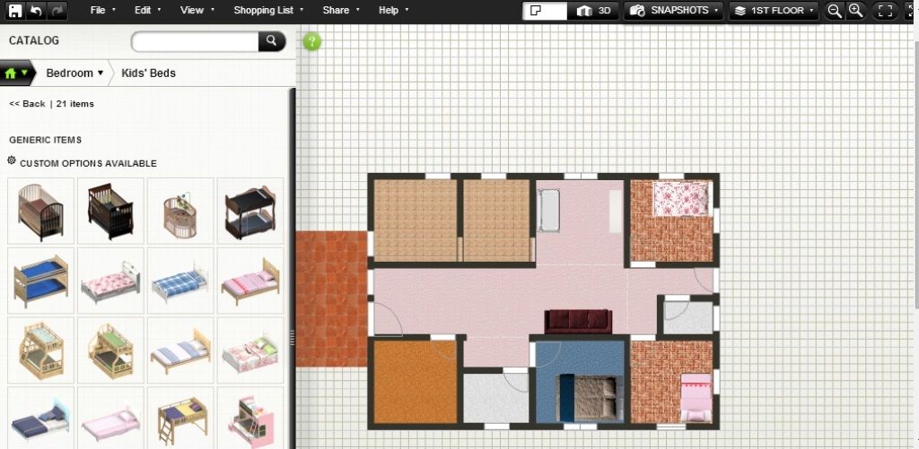Click the Save floppy disk icon
Image resolution: width=919 pixels, height=449 pixels.
coord(14,11)
